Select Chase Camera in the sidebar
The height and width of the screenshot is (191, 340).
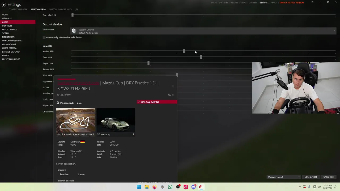[9, 48]
